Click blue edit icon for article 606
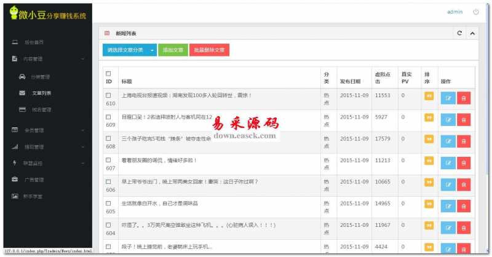This screenshot has height=257, width=492. point(448,184)
